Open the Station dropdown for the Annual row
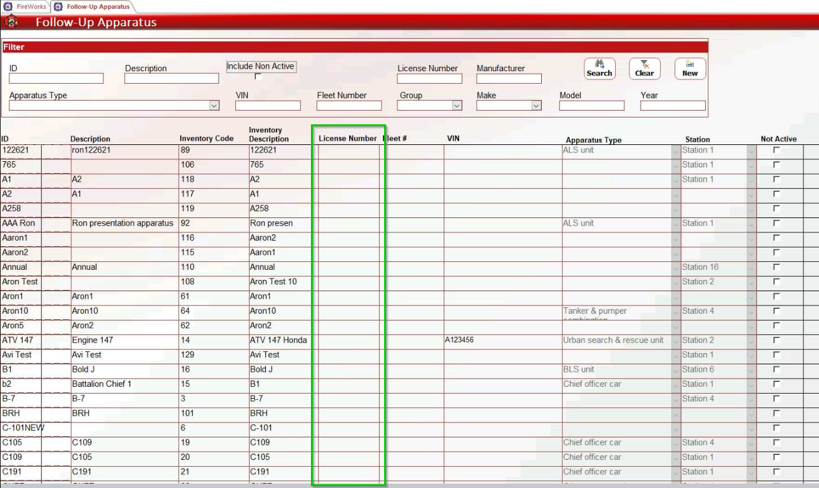The width and height of the screenshot is (819, 488). click(x=751, y=267)
